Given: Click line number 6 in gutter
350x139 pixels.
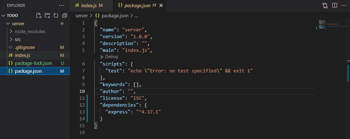Looking at the screenshot, I should coord(83,64).
